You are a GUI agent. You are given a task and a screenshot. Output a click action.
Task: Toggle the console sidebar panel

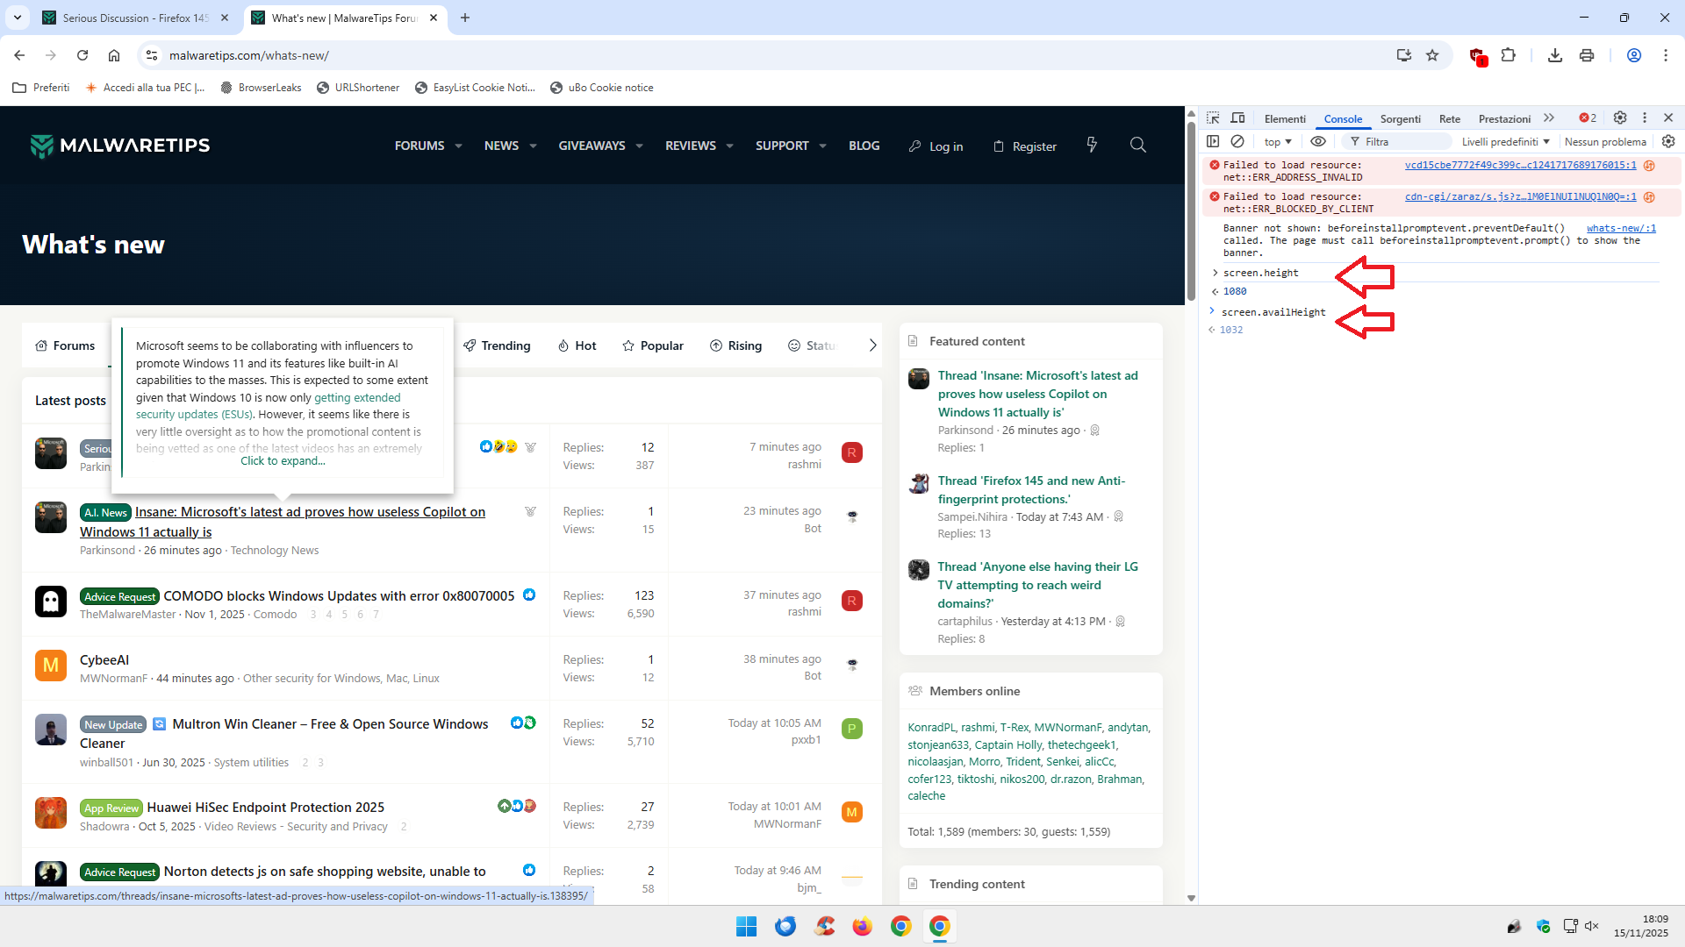(x=1213, y=141)
